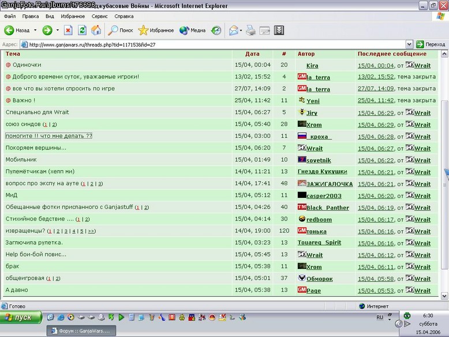Go to Home page via house icon

click(96, 30)
